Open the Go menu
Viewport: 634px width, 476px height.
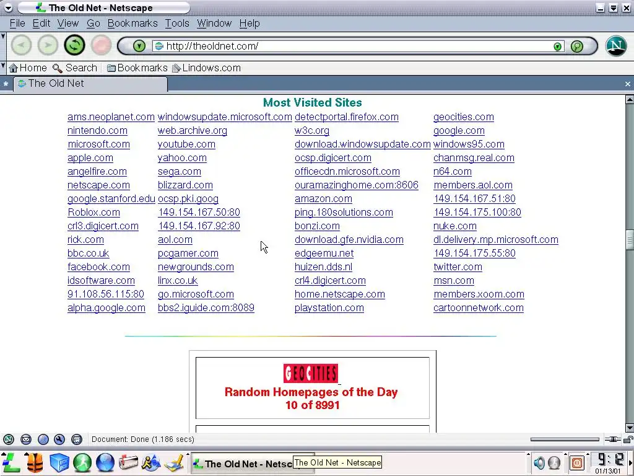point(93,24)
